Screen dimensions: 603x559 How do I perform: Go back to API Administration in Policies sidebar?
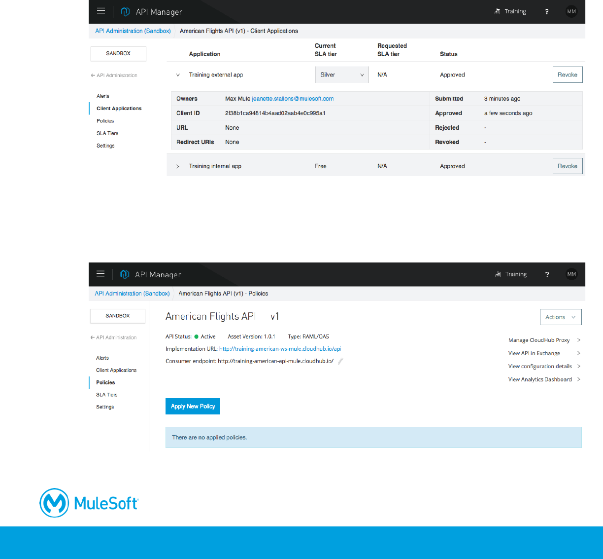point(114,337)
